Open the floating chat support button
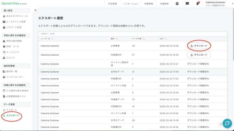 227,123
